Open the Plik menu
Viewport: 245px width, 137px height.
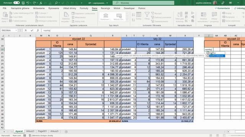tap(5, 8)
